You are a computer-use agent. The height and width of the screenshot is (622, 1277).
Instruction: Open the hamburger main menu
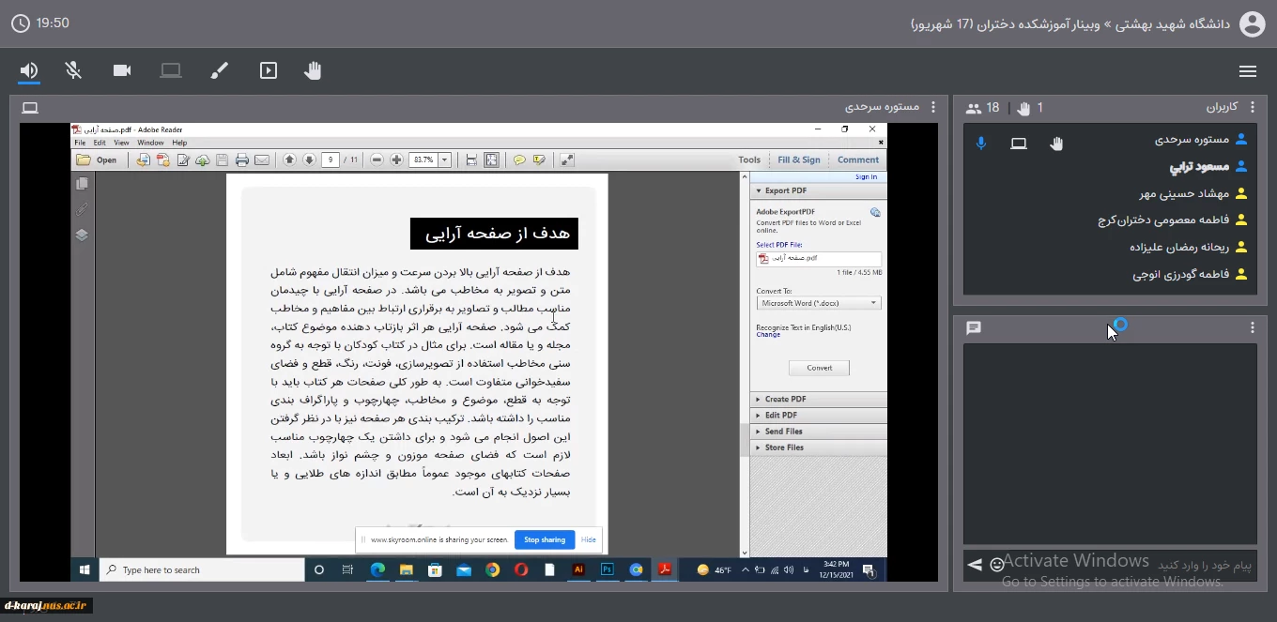click(x=1248, y=71)
